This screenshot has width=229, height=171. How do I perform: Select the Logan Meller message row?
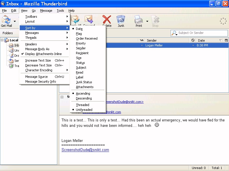tap(167, 45)
